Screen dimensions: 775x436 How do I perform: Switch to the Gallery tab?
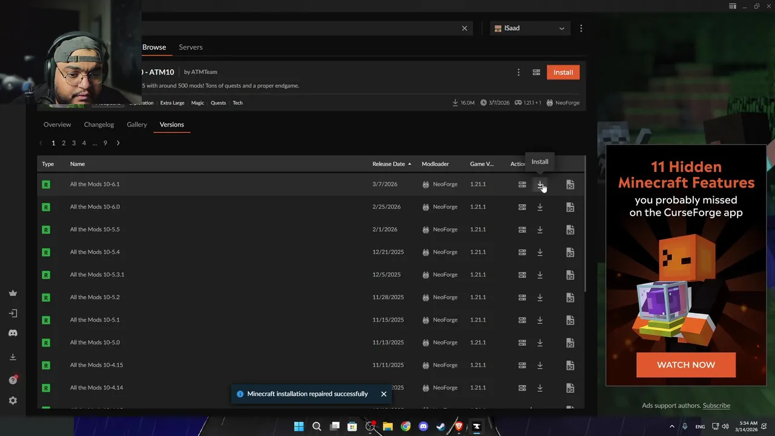(x=137, y=125)
